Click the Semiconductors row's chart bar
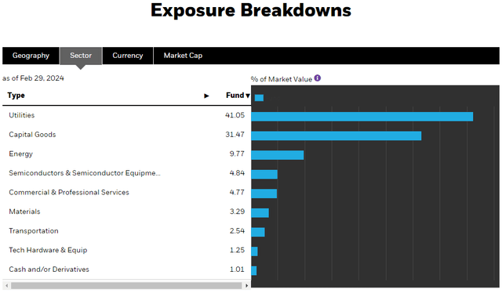 (264, 175)
